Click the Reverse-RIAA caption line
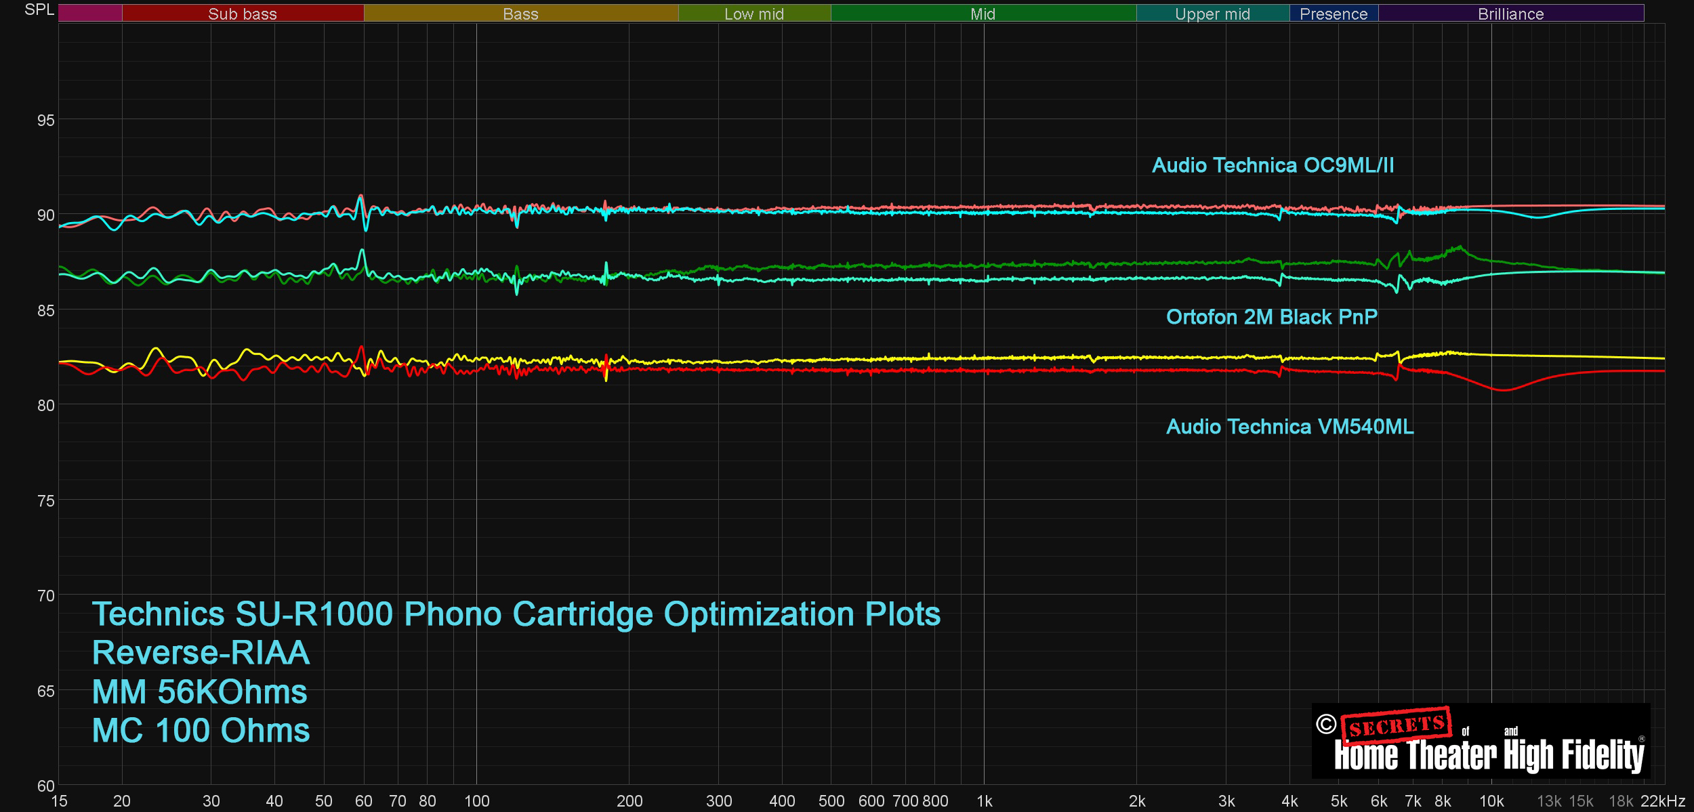 click(x=201, y=653)
